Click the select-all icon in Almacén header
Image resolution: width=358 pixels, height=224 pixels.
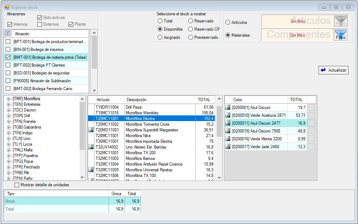(8, 33)
